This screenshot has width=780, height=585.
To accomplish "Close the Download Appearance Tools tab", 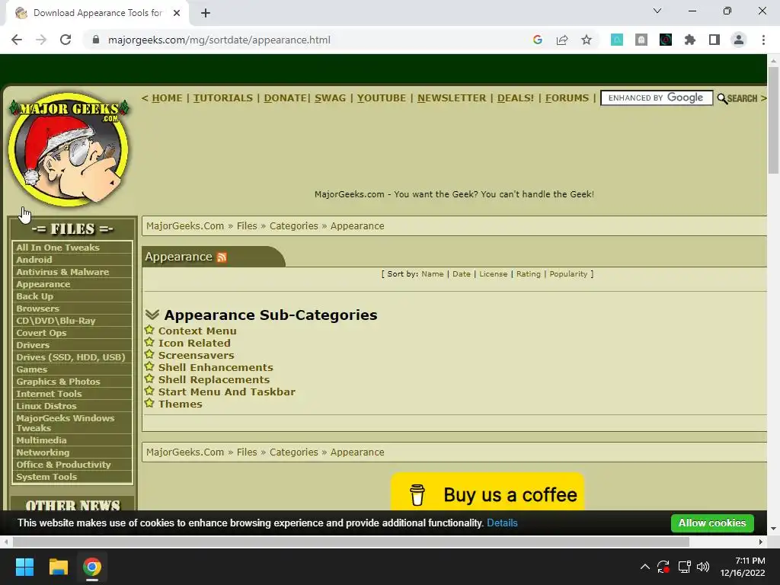I will (177, 13).
